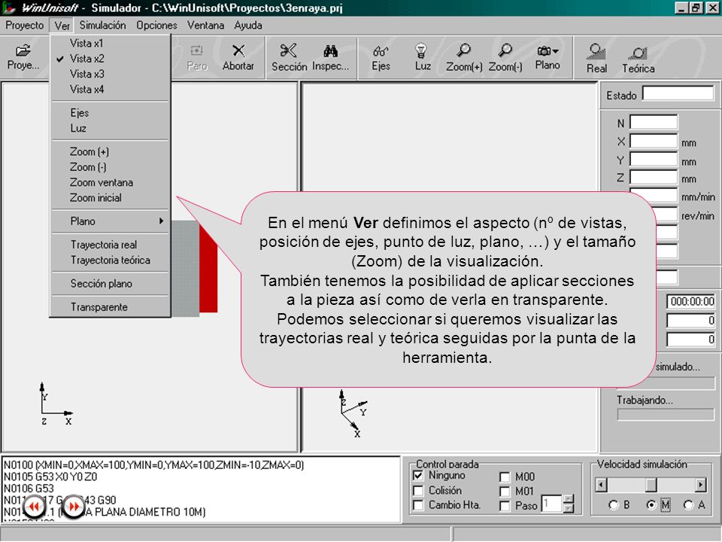
Task: Open the Plano camera dropdown
Action: 547,58
